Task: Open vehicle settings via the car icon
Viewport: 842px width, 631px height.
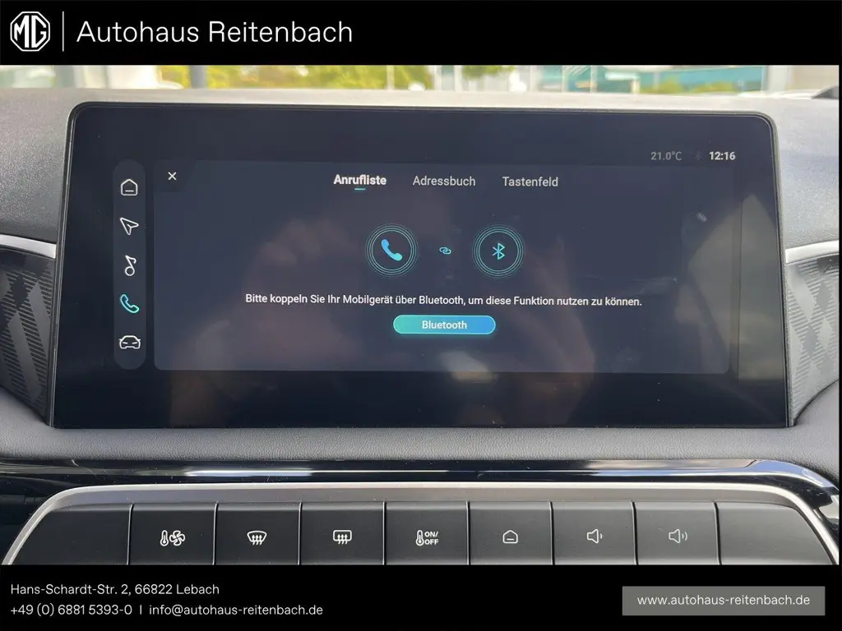Action: 129,343
